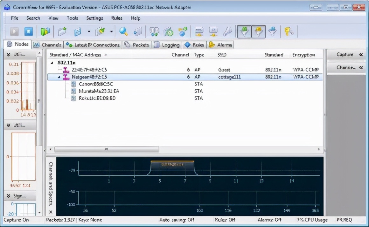Image resolution: width=369 pixels, height=227 pixels.
Task: Click the Start Capture play button
Action: 14,31
